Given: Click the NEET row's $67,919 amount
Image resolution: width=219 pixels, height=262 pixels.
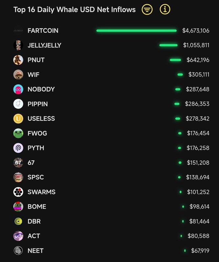Looking at the screenshot, I should (x=199, y=251).
